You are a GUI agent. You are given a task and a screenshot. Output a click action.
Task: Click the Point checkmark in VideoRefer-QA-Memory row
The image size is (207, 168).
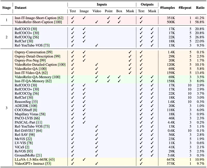(x=108, y=77)
